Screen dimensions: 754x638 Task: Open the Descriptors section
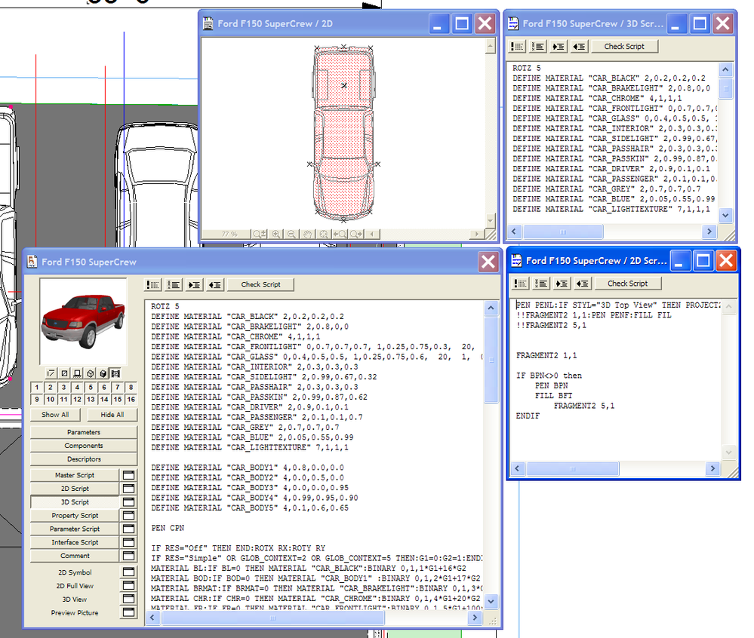[x=84, y=459]
